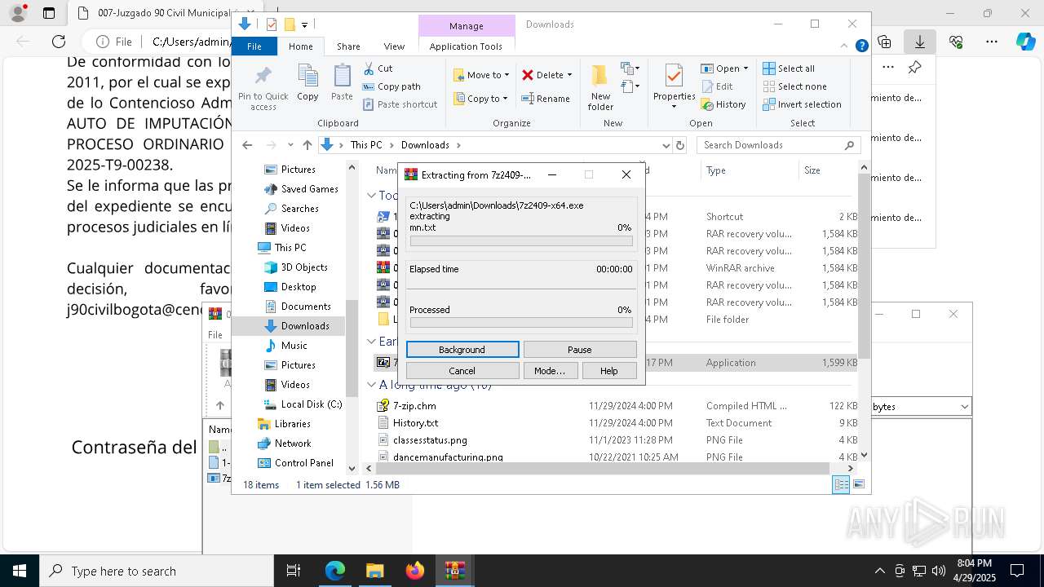
Task: Select 7-zip.chm file
Action: (x=414, y=406)
